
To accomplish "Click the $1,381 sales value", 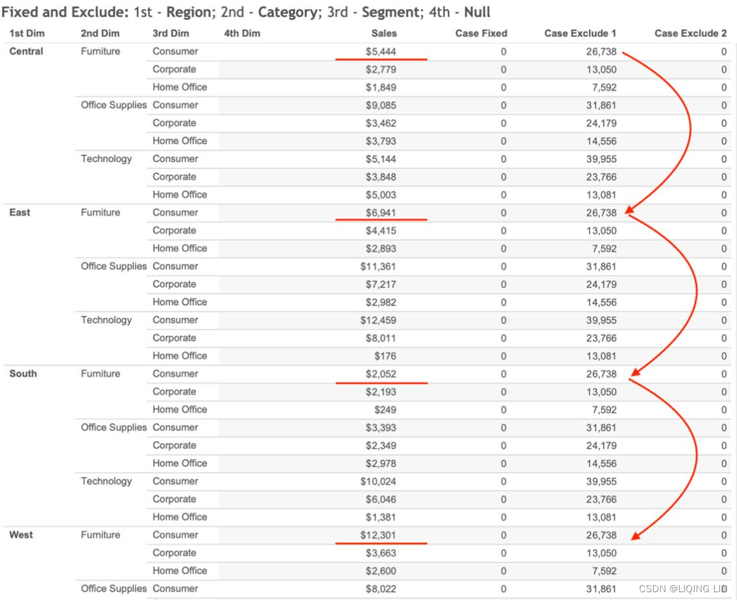I will pos(381,518).
